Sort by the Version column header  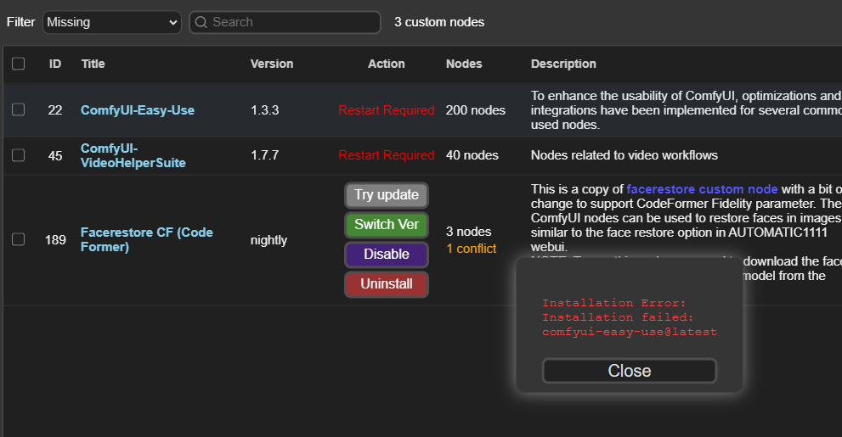coord(272,64)
